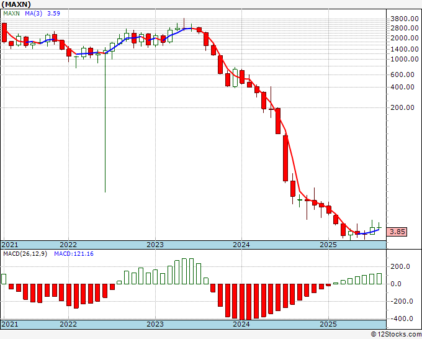Click the 400.00 price axis label
422x339 pixels.
[402, 87]
